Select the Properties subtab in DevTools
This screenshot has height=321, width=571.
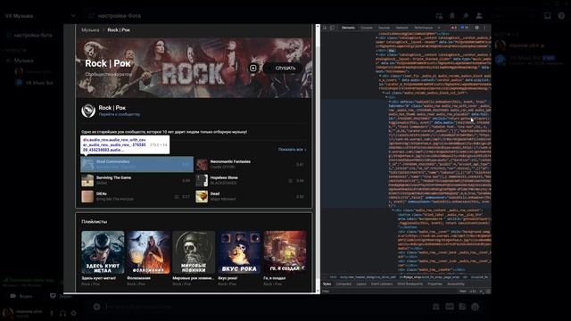pos(434,284)
